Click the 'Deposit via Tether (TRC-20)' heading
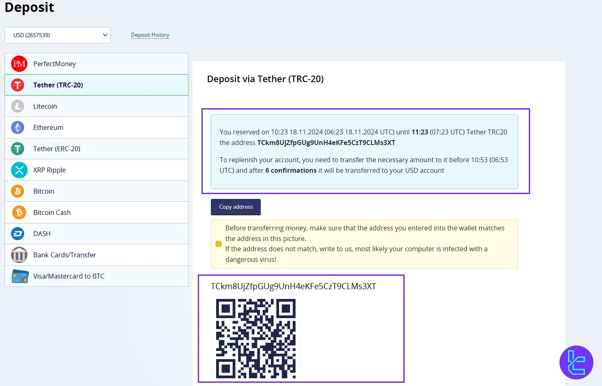 pos(265,79)
